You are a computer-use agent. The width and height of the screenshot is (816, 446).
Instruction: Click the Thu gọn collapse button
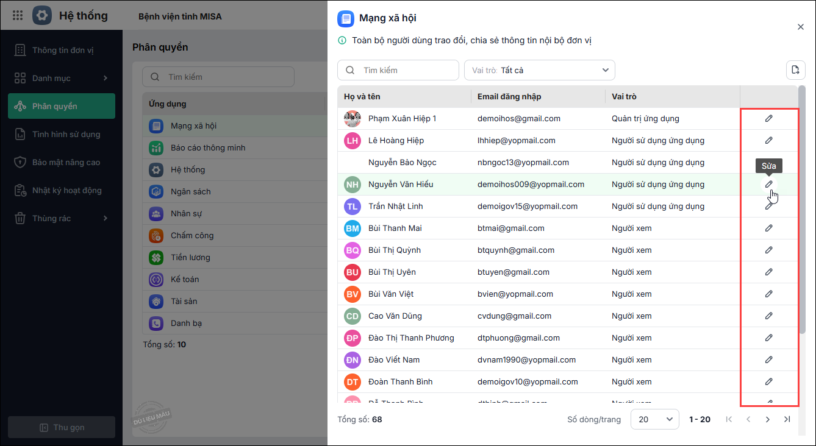62,427
